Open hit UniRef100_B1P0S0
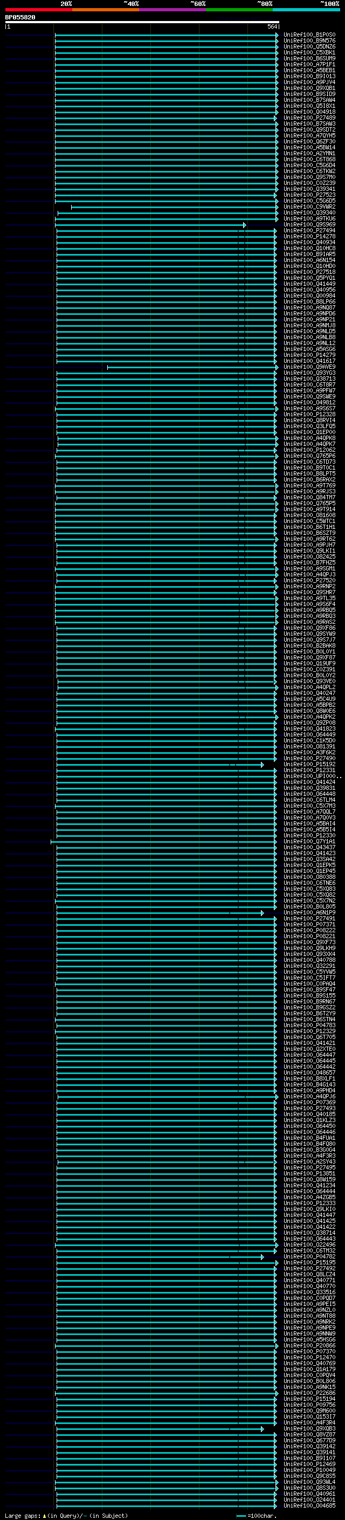 (309, 35)
